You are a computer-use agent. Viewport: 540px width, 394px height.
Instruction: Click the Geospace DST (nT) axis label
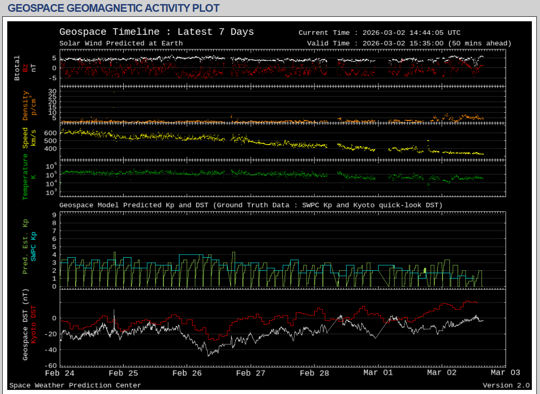(25, 324)
